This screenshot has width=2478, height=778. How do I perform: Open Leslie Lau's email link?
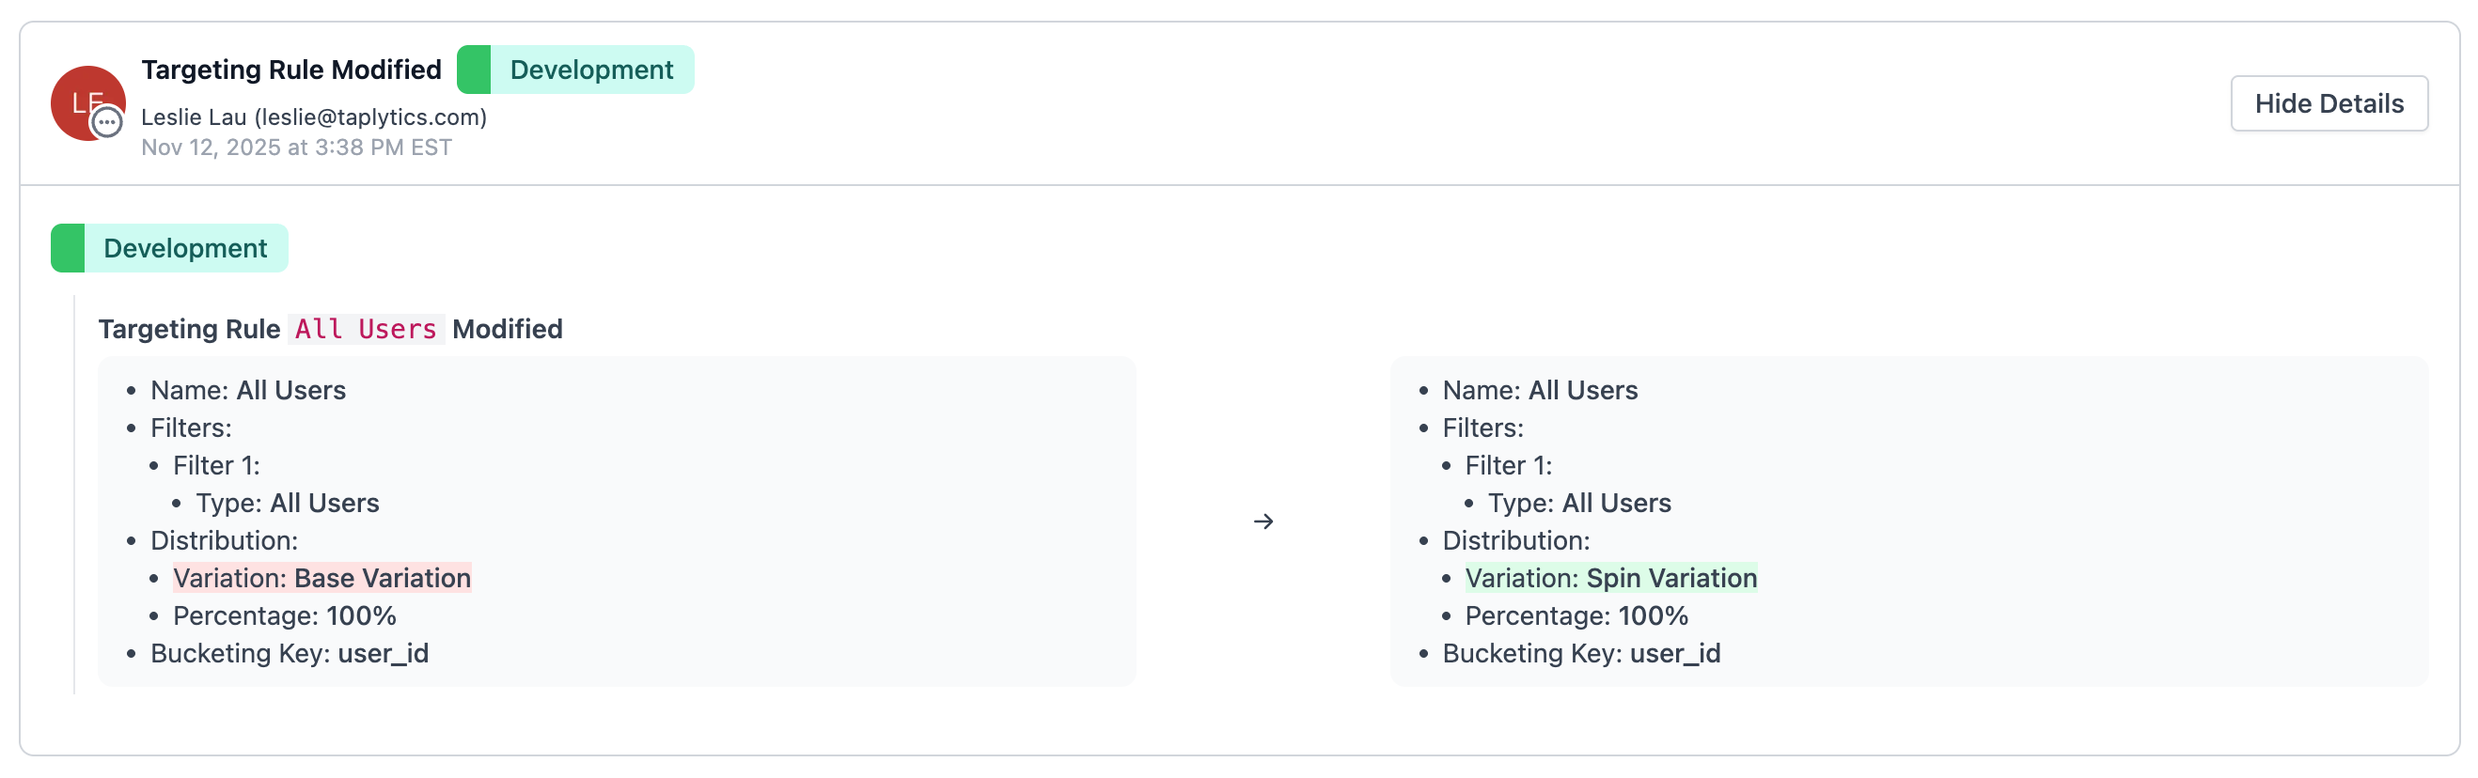click(x=315, y=117)
